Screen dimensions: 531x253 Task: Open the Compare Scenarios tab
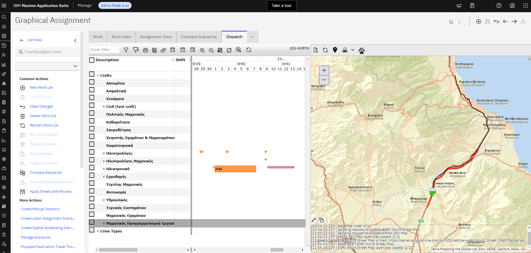pos(198,37)
